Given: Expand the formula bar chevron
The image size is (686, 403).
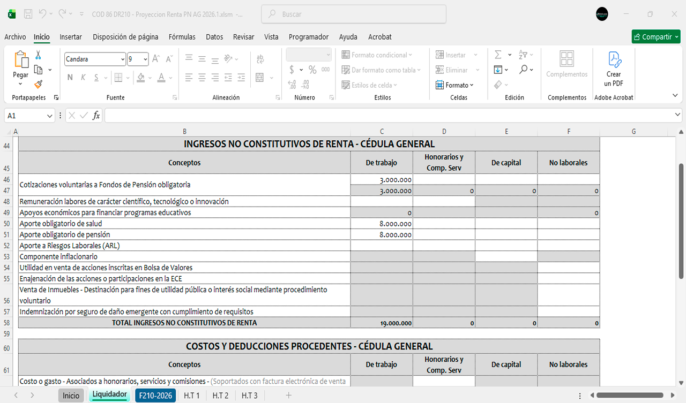Looking at the screenshot, I should pyautogui.click(x=678, y=116).
